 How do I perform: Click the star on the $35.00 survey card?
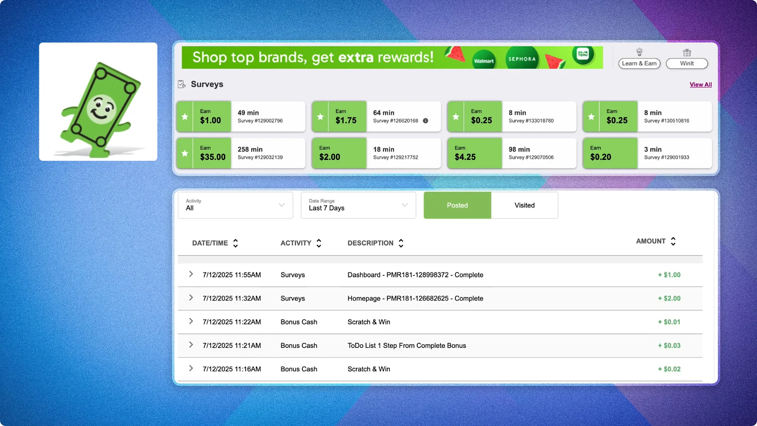pyautogui.click(x=185, y=153)
